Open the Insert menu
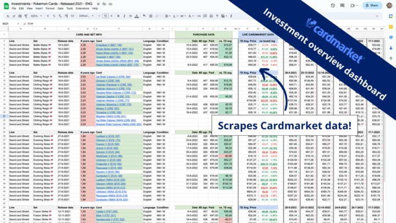 coord(39,8)
